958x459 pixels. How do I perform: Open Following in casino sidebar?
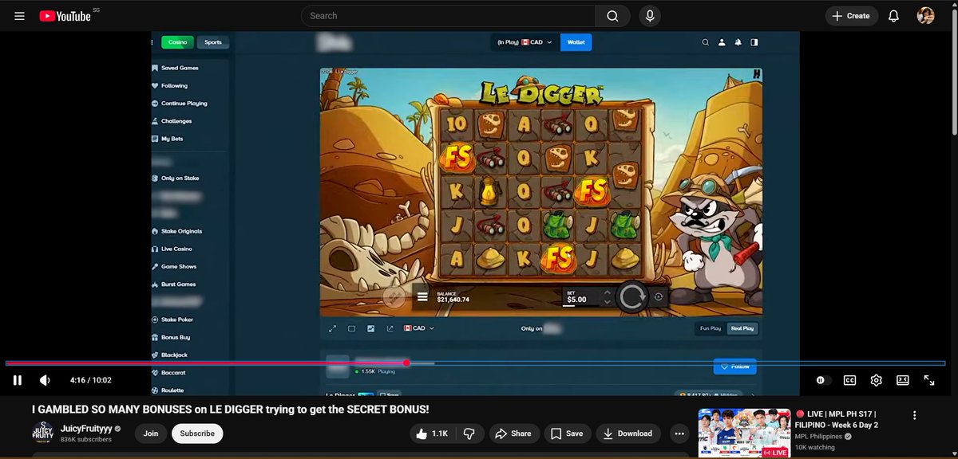[169, 85]
